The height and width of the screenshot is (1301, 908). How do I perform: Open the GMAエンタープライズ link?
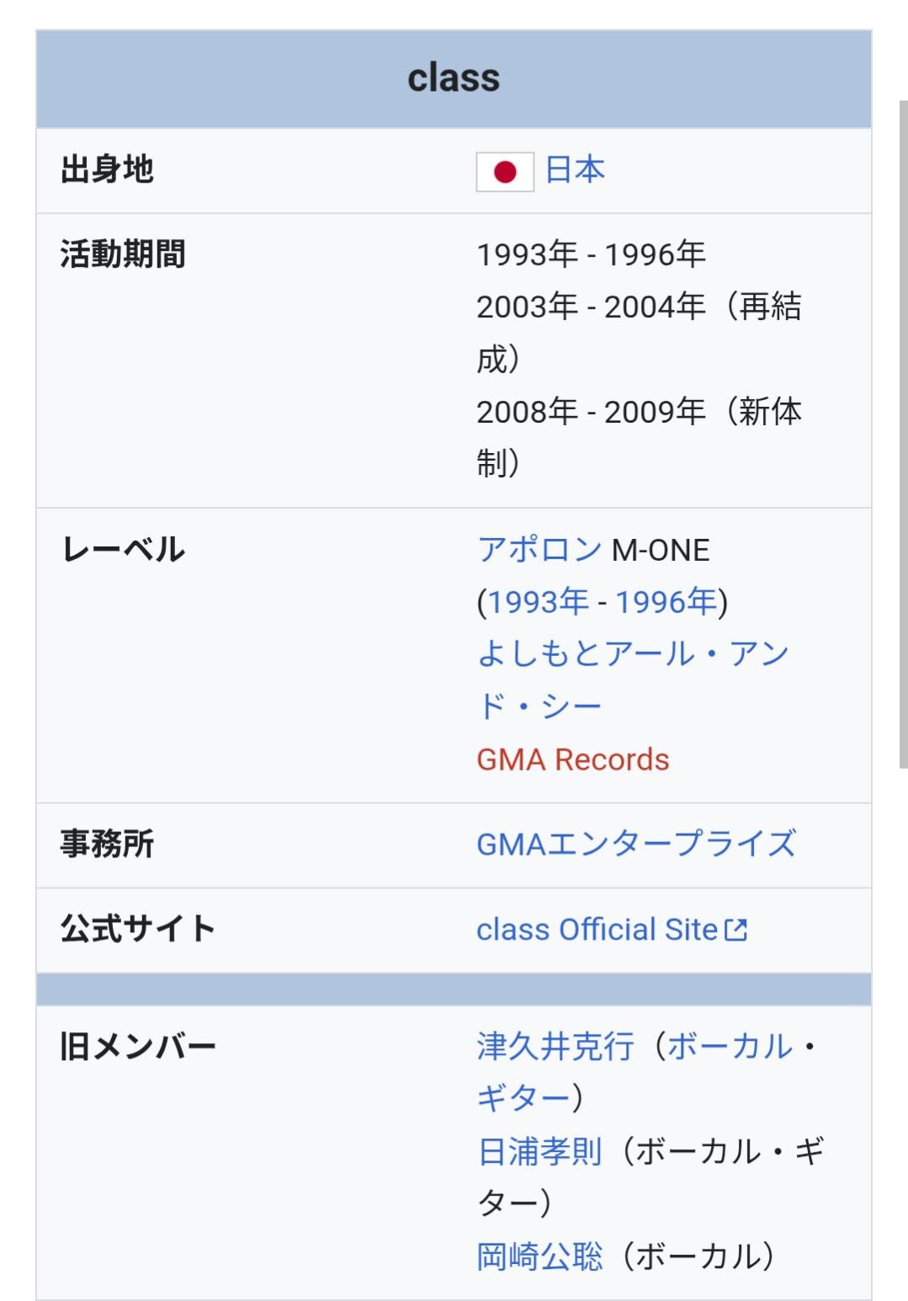pyautogui.click(x=635, y=844)
